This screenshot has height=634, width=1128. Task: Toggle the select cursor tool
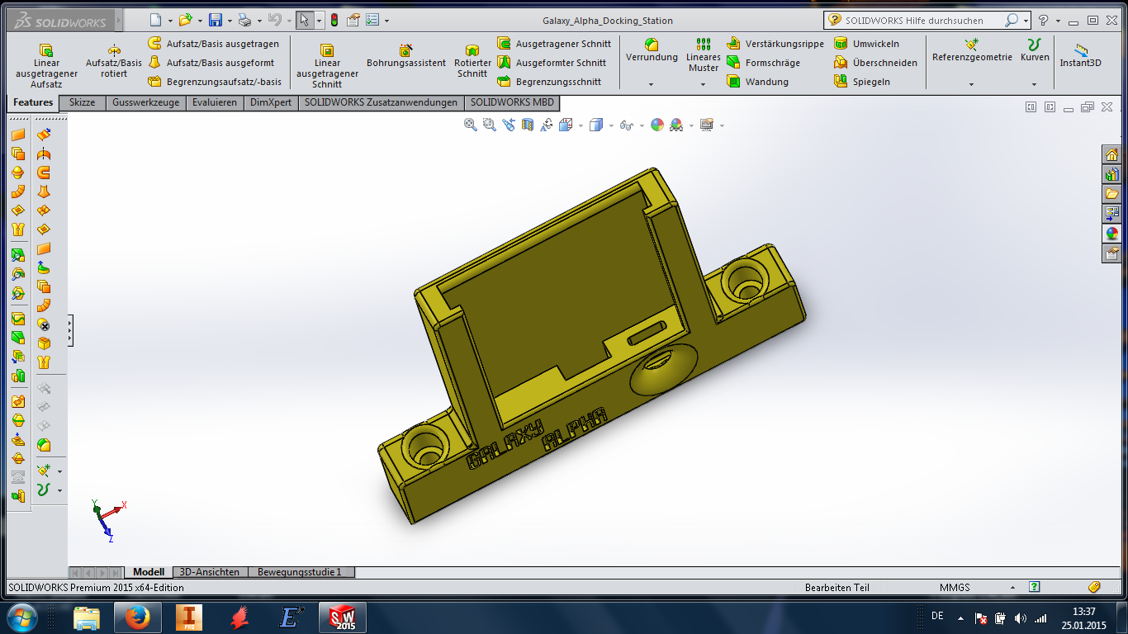[x=304, y=20]
